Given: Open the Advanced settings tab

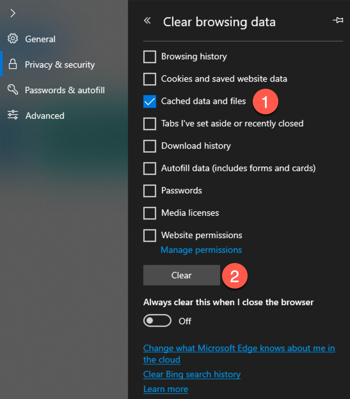Looking at the screenshot, I should point(45,116).
